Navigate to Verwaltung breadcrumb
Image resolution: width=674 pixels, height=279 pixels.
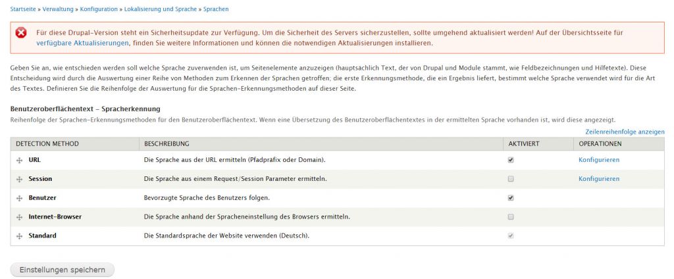point(59,9)
